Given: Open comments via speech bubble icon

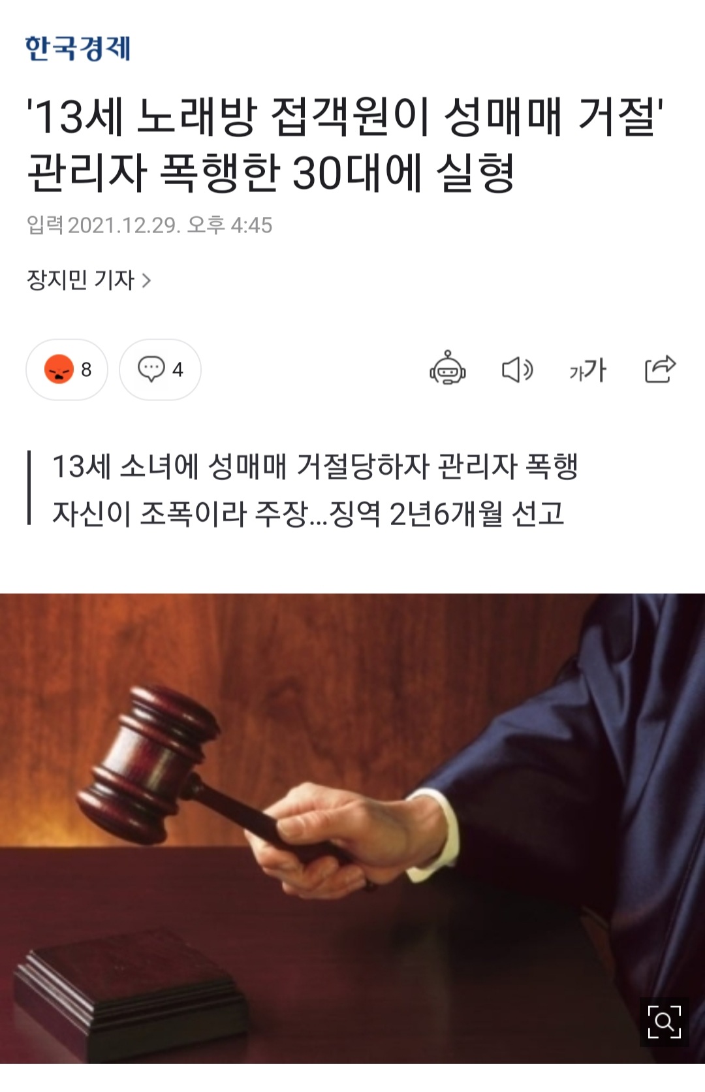Looking at the screenshot, I should [151, 369].
